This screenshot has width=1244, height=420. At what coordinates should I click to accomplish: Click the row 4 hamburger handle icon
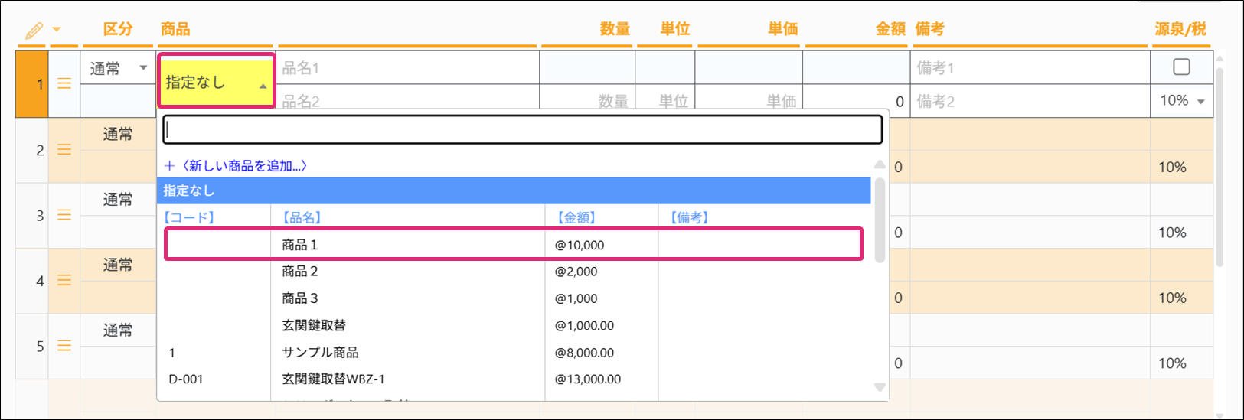64,281
